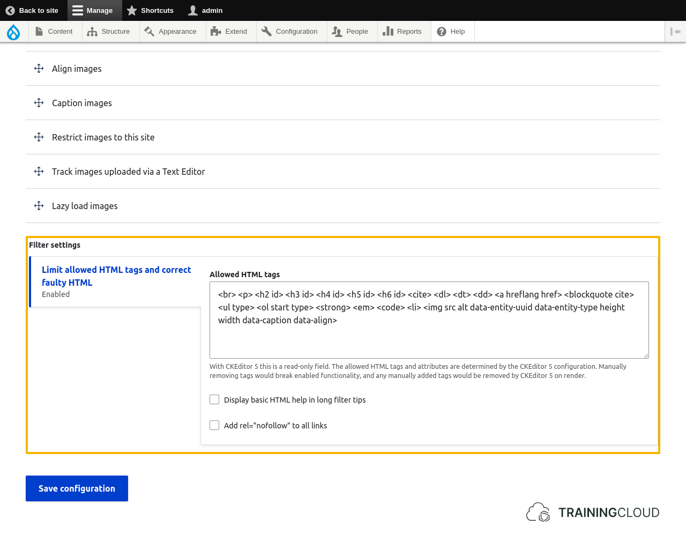
Task: Click the Help question mark icon
Action: pyautogui.click(x=442, y=32)
